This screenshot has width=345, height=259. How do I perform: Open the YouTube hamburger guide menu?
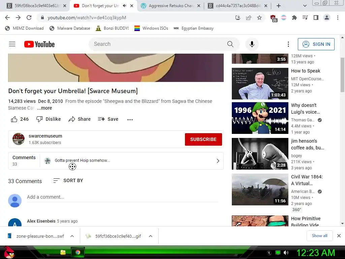tap(12, 44)
